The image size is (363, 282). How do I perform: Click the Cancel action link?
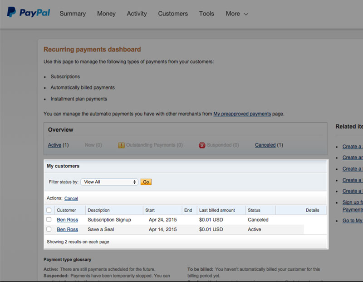pyautogui.click(x=71, y=198)
